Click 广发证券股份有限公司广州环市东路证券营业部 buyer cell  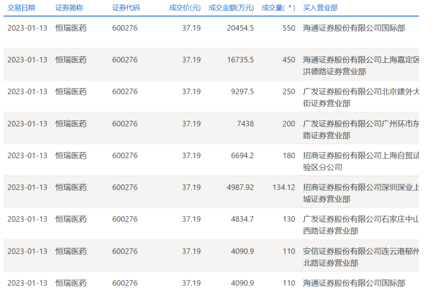click(x=361, y=130)
